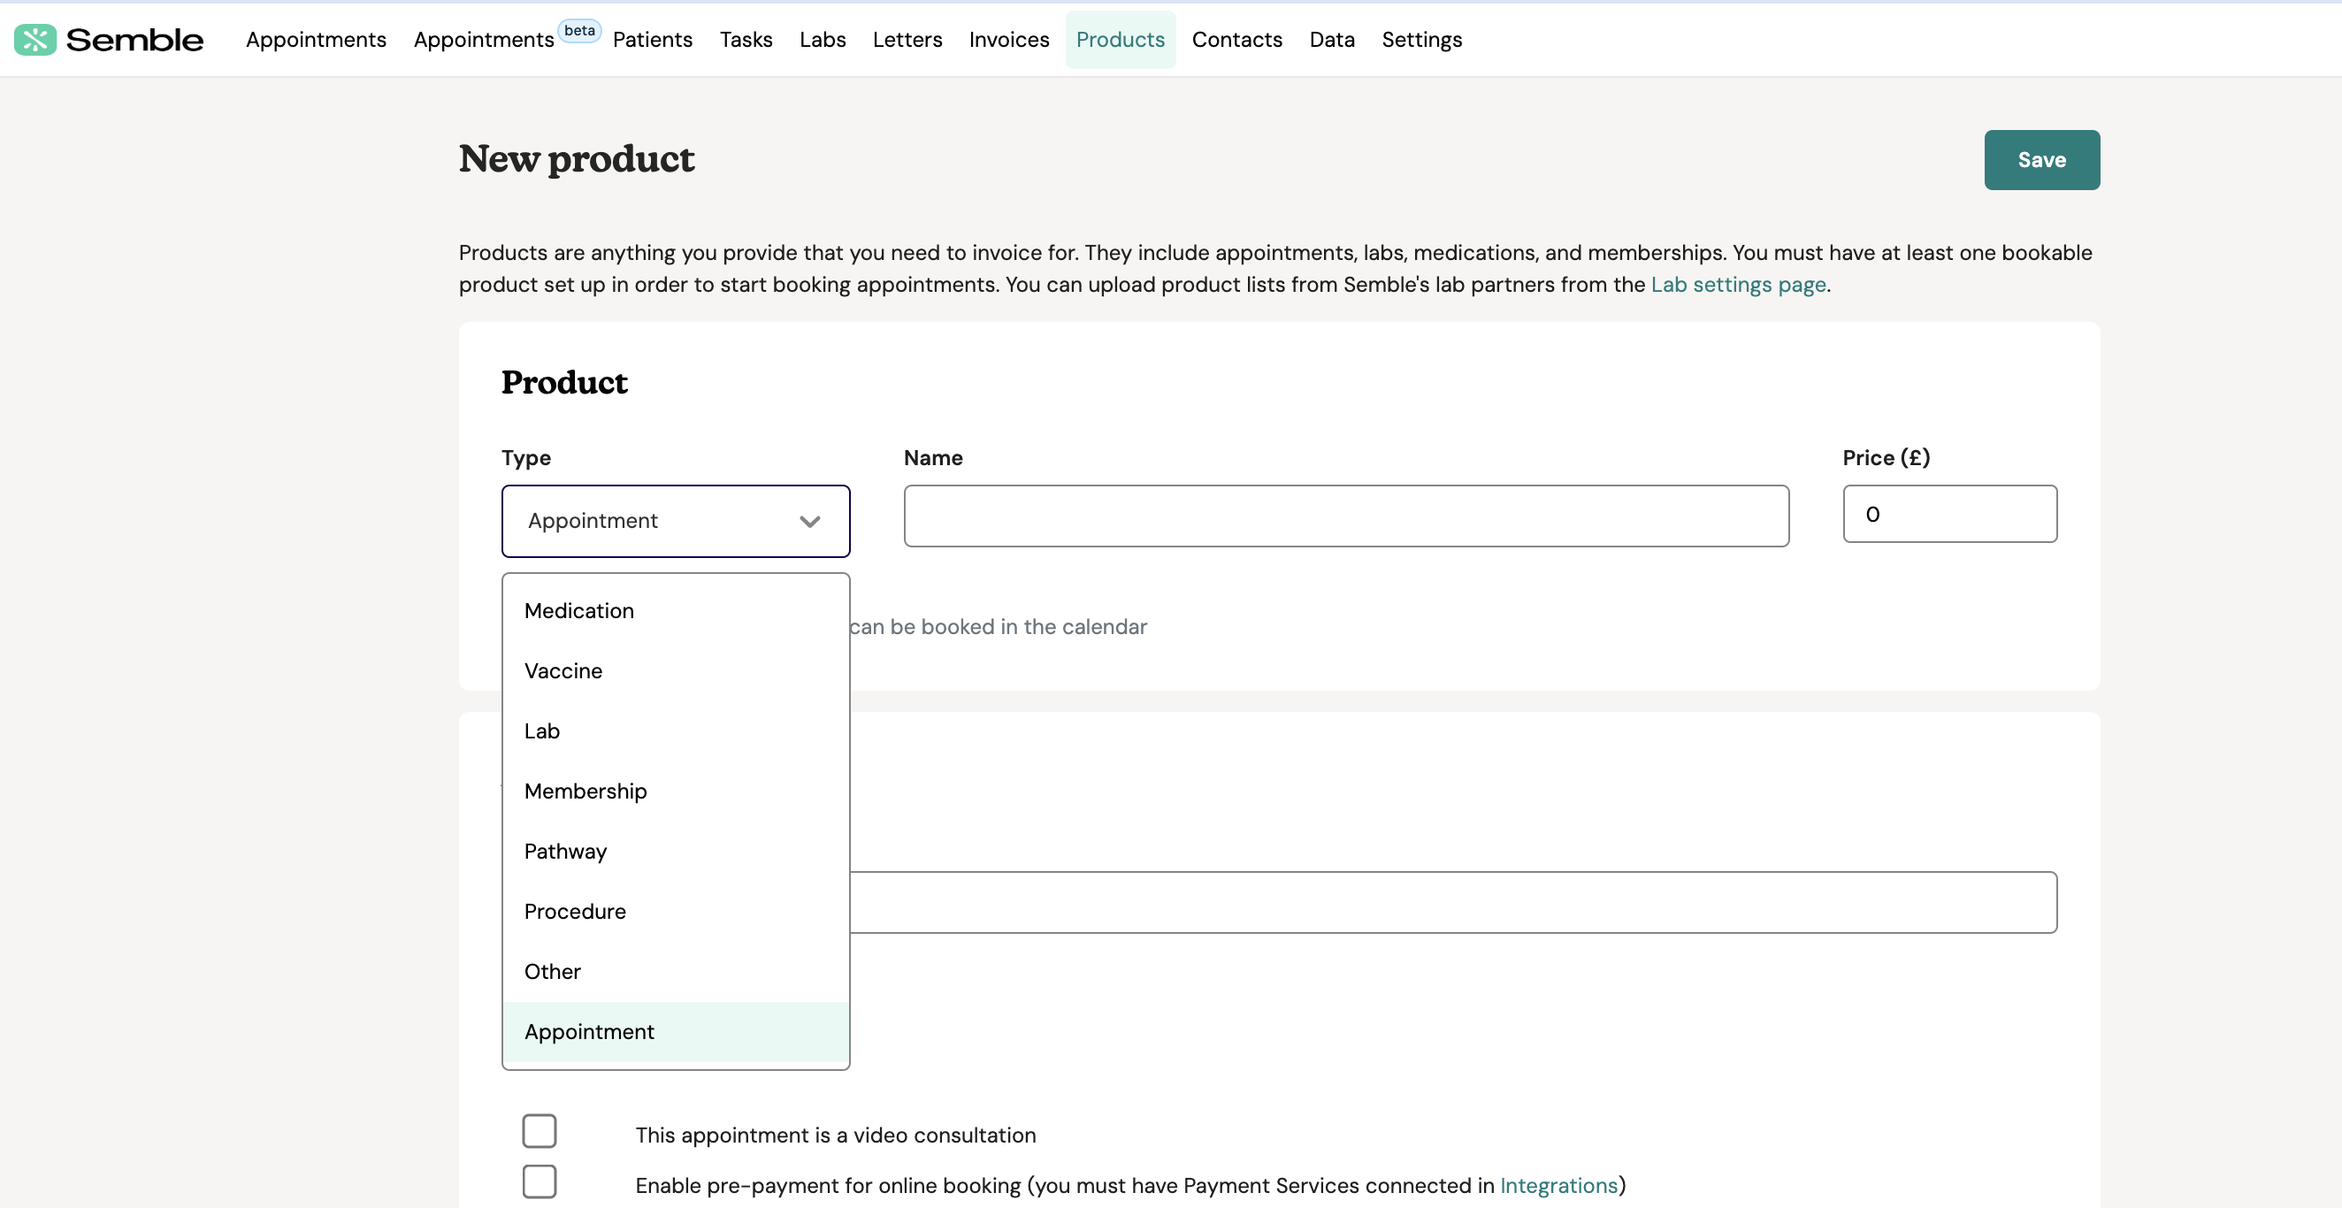Choose Procedure from the type list
2342x1208 pixels.
pos(676,911)
